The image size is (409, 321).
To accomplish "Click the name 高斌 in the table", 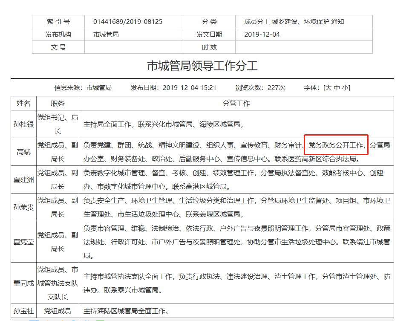I will [x=24, y=152].
